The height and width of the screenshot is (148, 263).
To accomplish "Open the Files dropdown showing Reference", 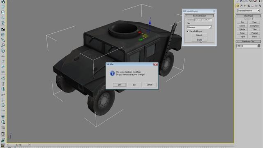I will [x=199, y=27].
